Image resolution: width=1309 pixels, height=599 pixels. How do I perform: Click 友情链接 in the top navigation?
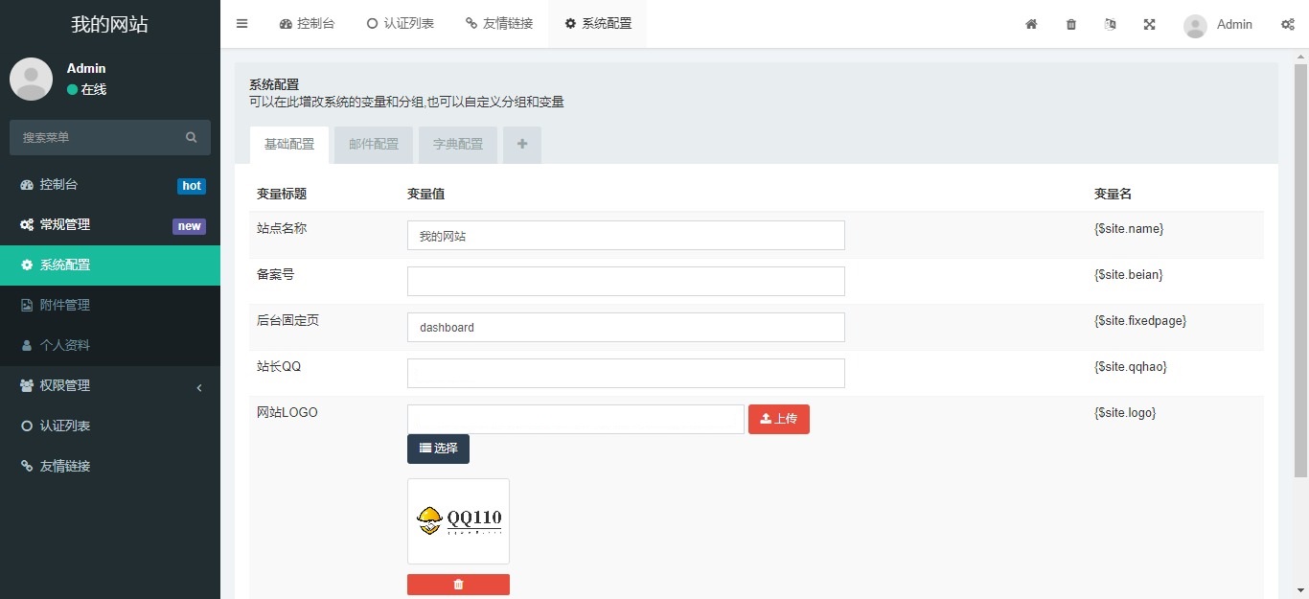click(499, 23)
